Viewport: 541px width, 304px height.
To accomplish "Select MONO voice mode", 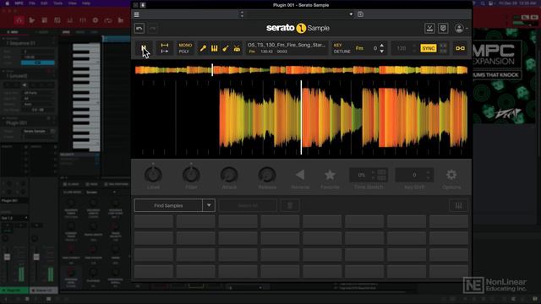I will click(x=185, y=45).
